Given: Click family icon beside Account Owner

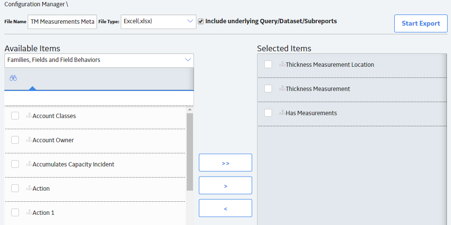Looking at the screenshot, I should click(x=29, y=140).
